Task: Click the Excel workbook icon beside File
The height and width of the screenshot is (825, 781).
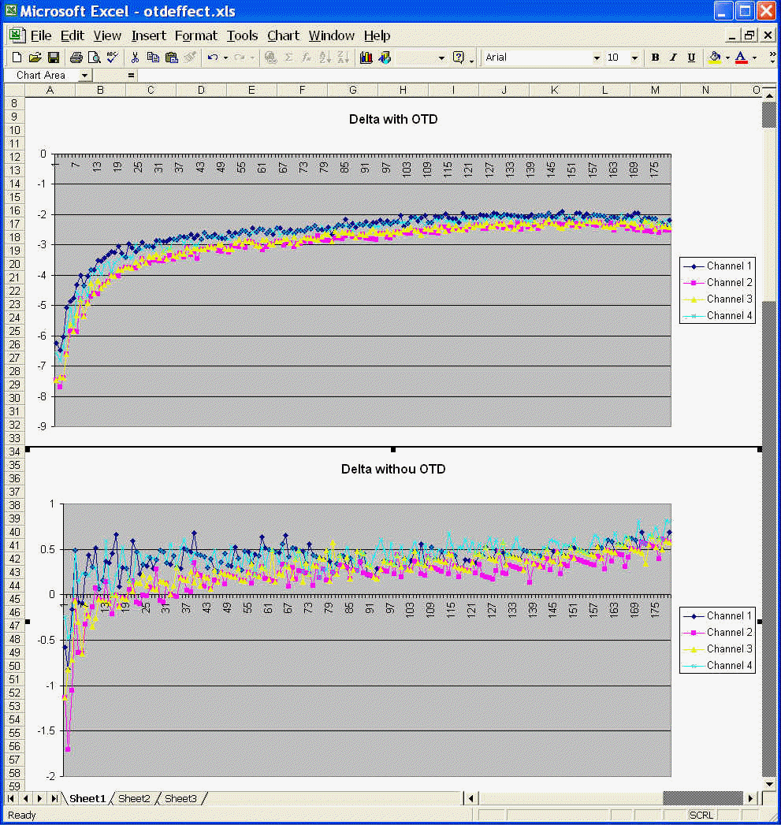Action: (16, 35)
